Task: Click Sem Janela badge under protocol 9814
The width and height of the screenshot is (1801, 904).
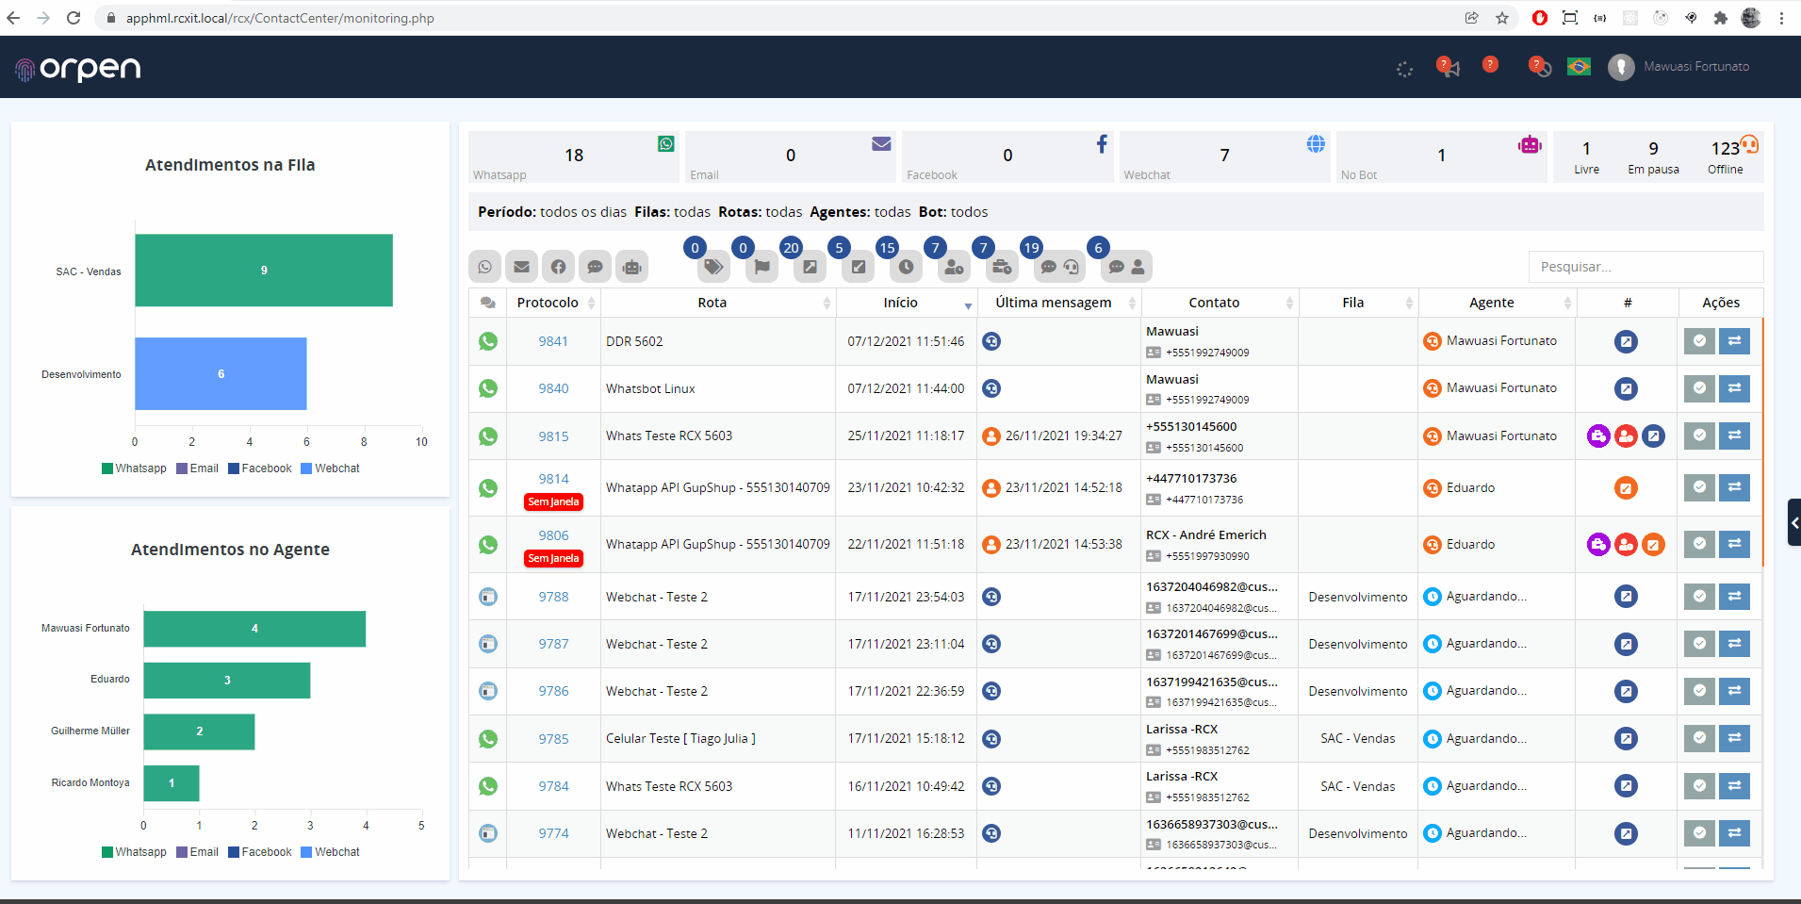Action: pos(553,502)
